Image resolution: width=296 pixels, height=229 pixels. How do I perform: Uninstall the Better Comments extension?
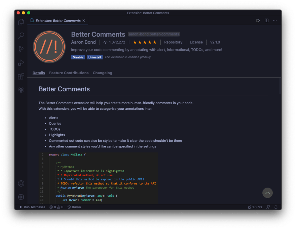[95, 57]
